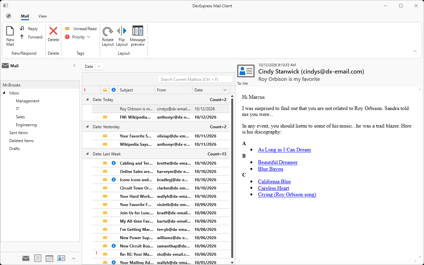Click unread envelope icon on FW: Wikipedia row
The image size is (424, 265).
pyautogui.click(x=105, y=117)
